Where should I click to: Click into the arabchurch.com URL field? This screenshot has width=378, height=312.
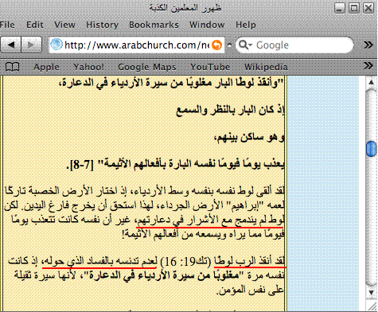point(137,45)
